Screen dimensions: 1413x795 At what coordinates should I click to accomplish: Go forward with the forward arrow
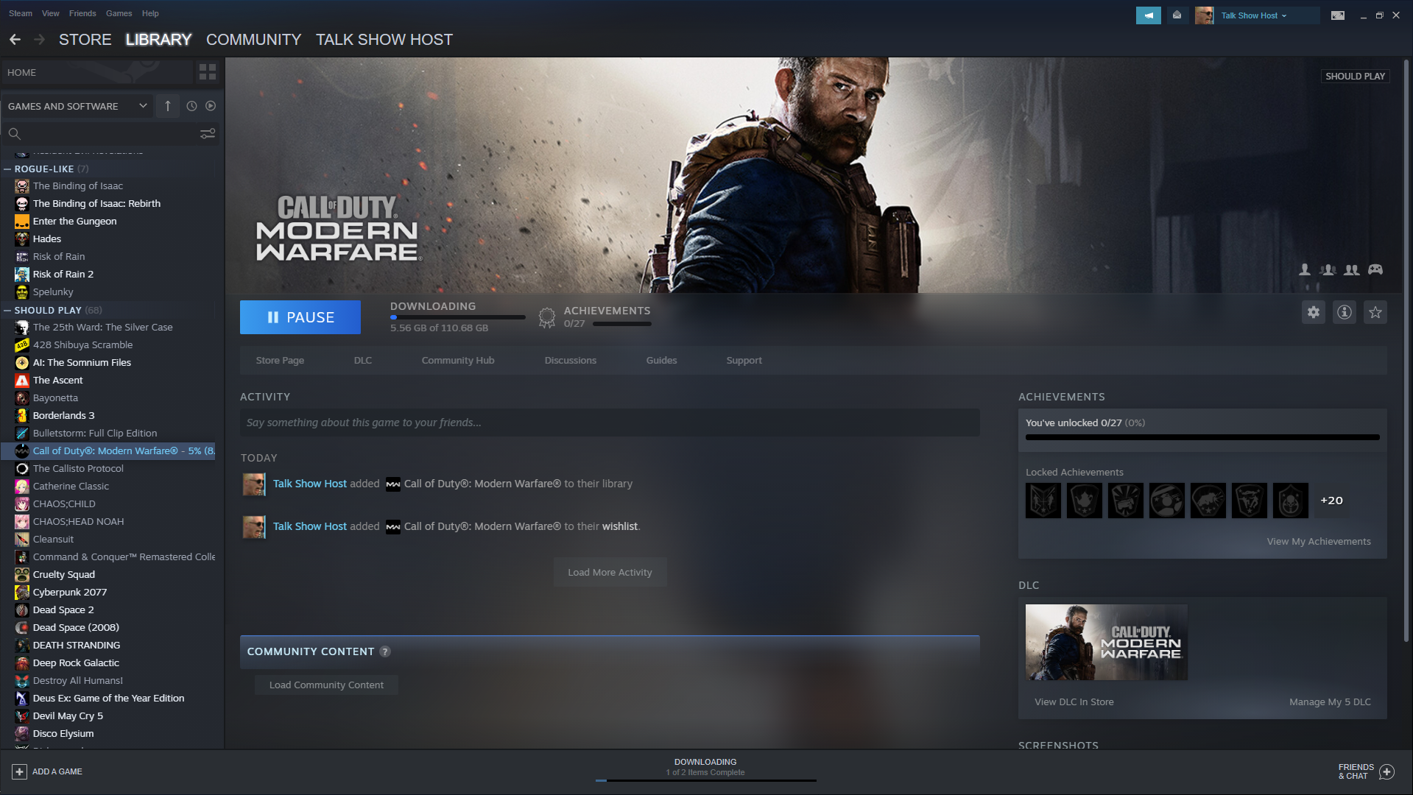(x=40, y=40)
